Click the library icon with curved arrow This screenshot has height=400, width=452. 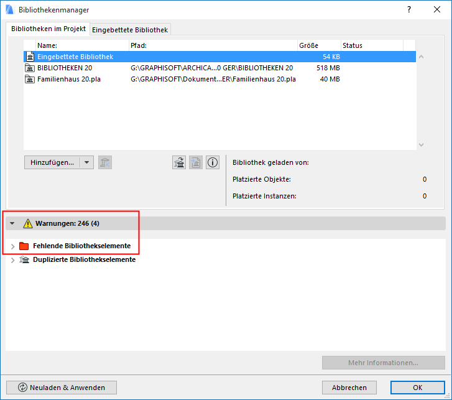179,162
